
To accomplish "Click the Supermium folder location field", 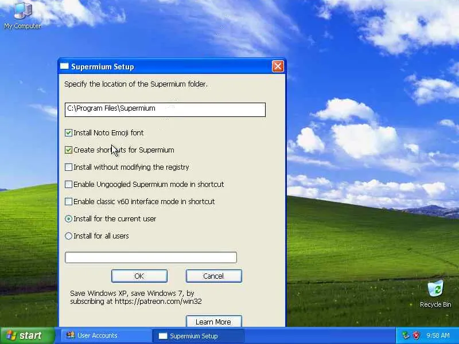I will [x=165, y=110].
